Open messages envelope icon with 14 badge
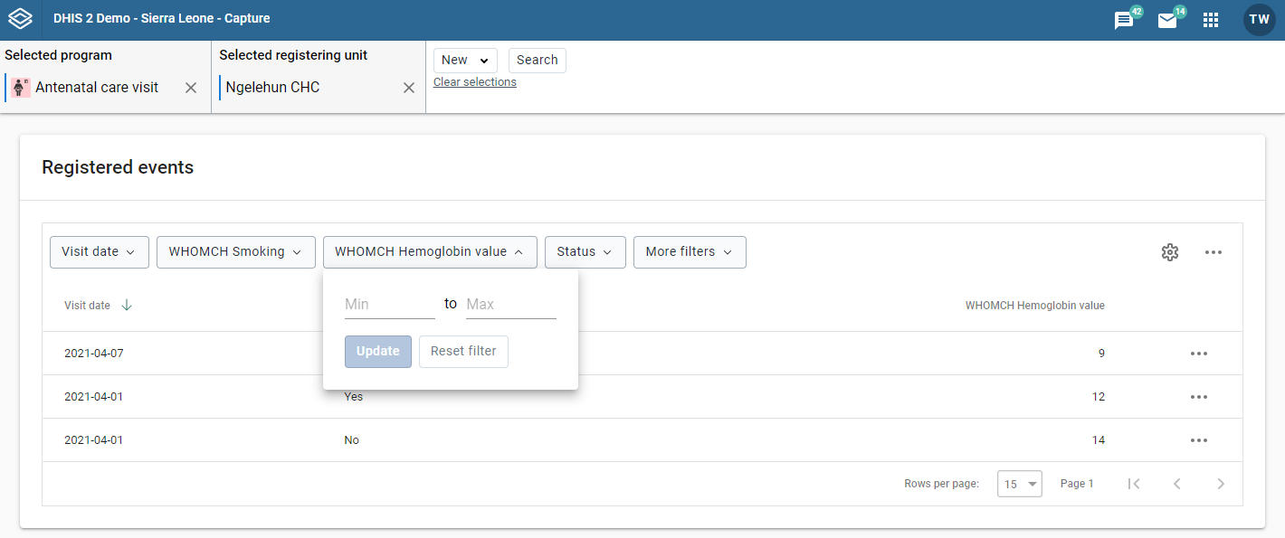This screenshot has width=1285, height=538. 1168,20
